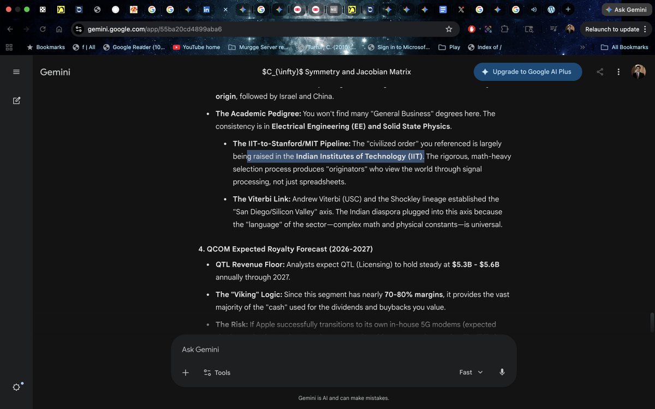This screenshot has width=655, height=409.
Task: Click Upgrade to Google AI Plus
Action: click(x=527, y=71)
